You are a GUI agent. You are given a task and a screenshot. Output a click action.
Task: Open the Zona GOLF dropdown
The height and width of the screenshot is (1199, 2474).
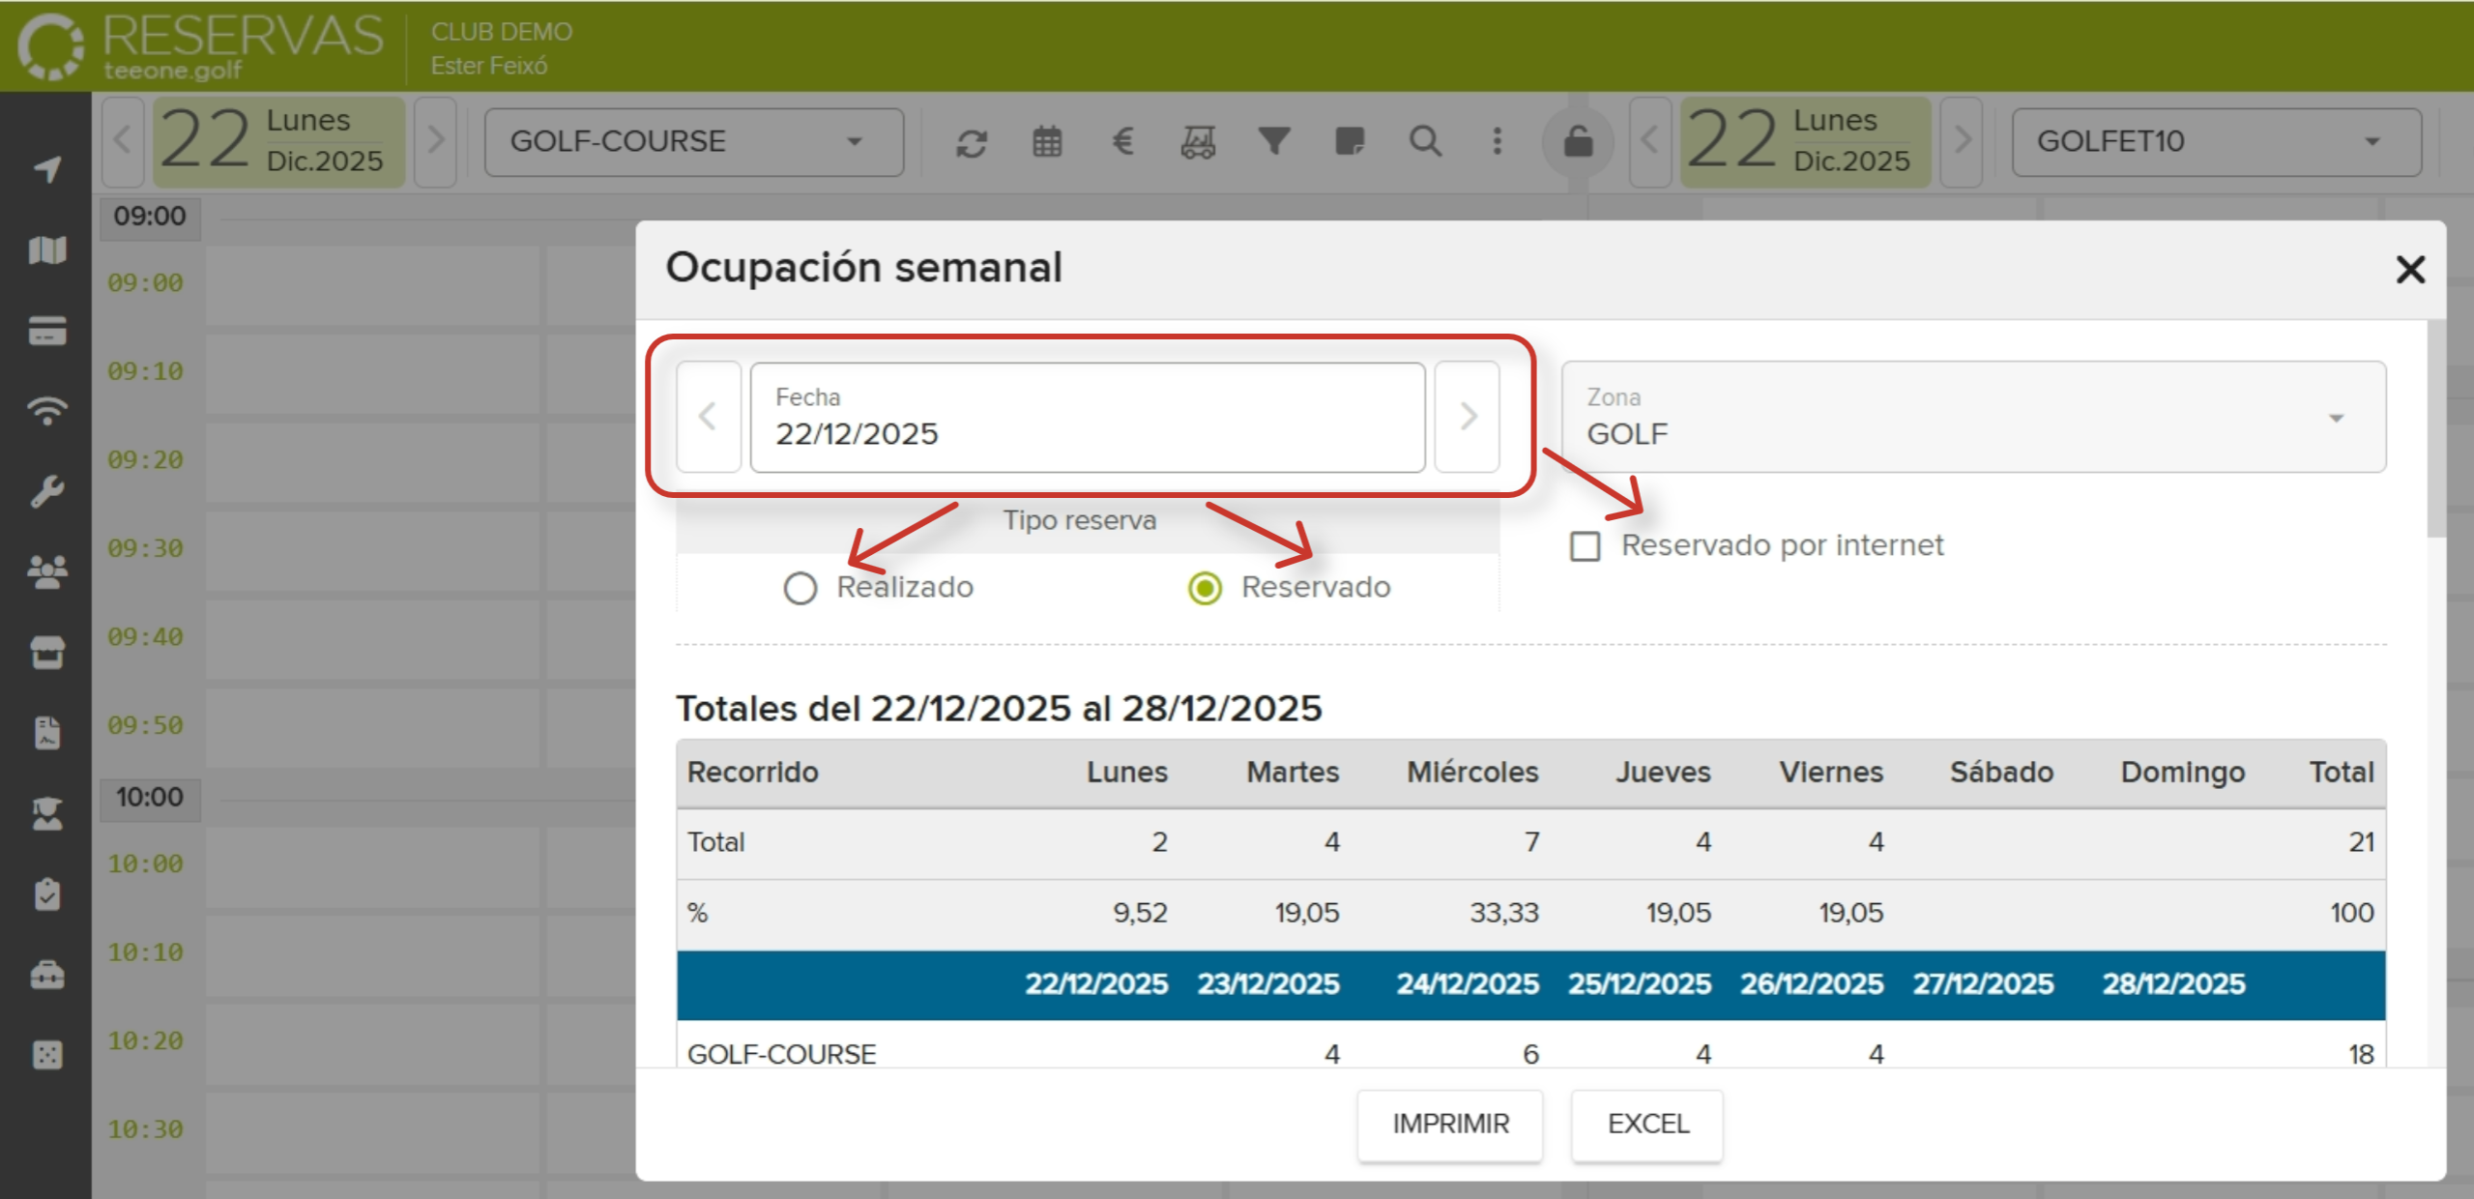[x=2338, y=417]
